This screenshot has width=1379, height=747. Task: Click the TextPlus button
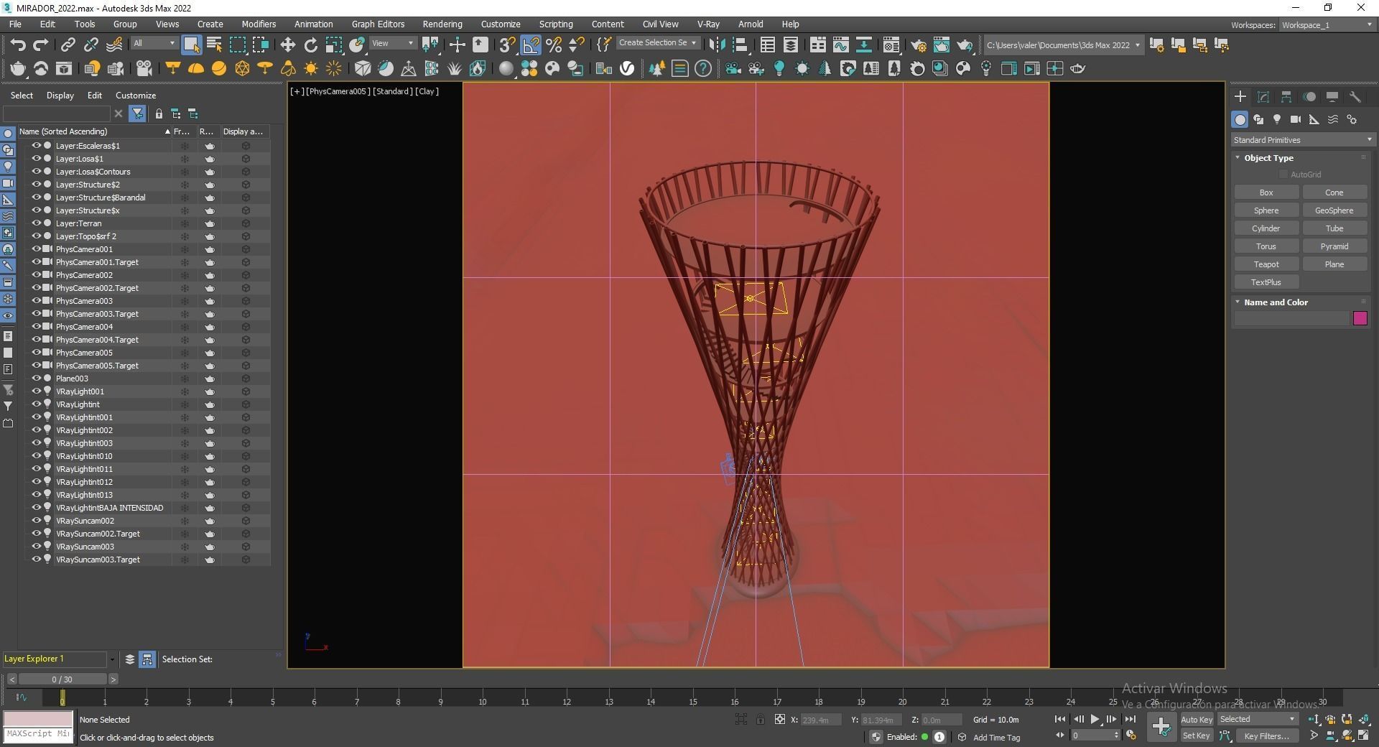(1266, 282)
